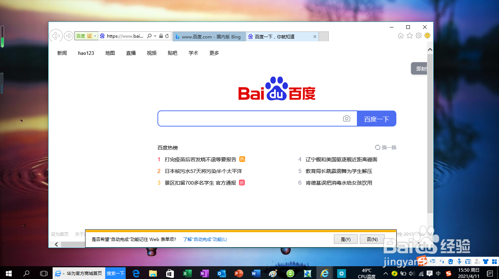The height and width of the screenshot is (279, 499).
Task: Open the 直播 navigation link
Action: tap(131, 53)
